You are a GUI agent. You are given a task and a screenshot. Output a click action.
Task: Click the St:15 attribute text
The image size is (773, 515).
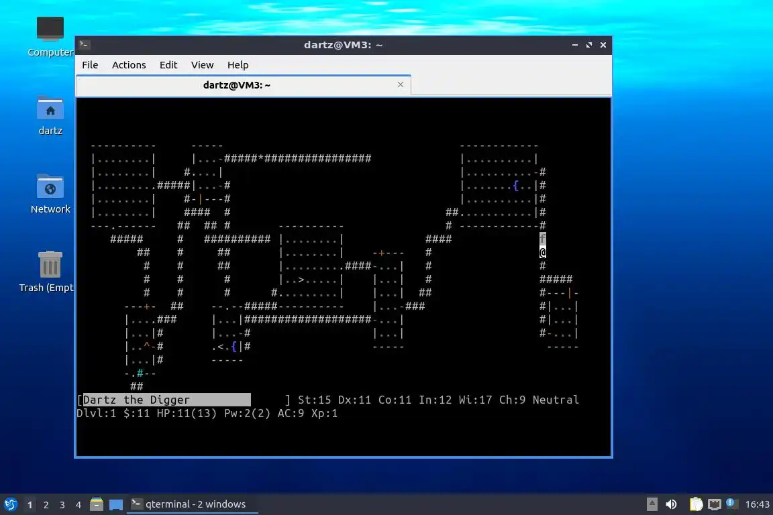315,400
